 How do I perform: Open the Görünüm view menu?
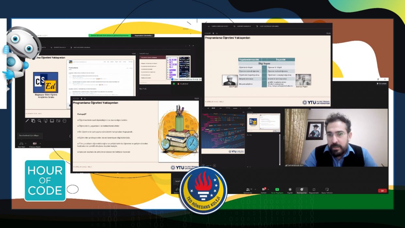coord(381,84)
